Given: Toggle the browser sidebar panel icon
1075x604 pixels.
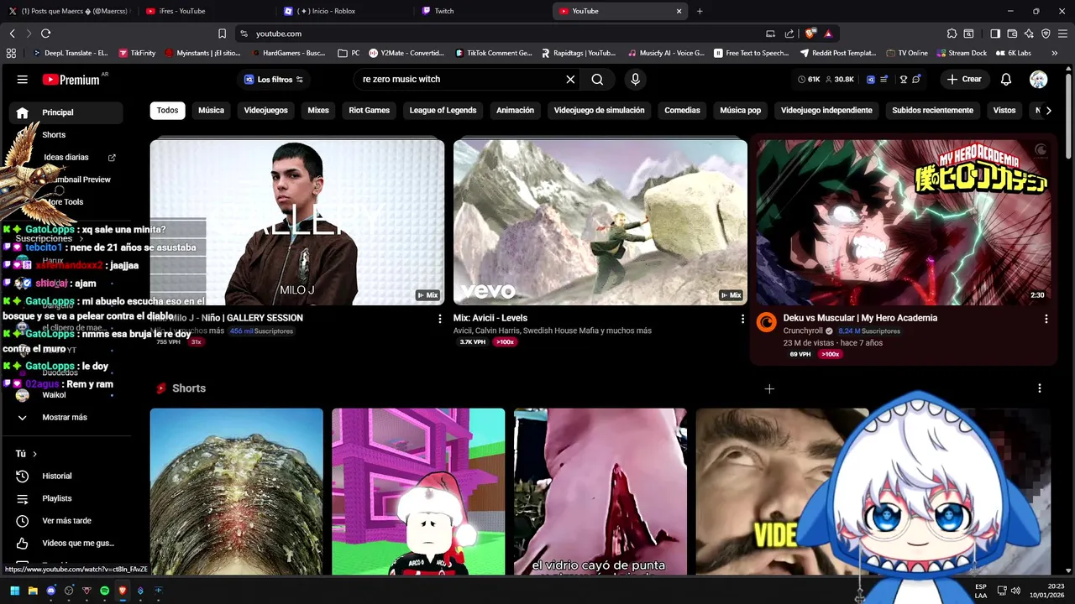Looking at the screenshot, I should point(995,34).
